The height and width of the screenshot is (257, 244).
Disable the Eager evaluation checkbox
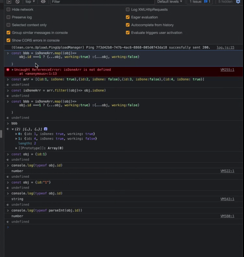(128, 17)
